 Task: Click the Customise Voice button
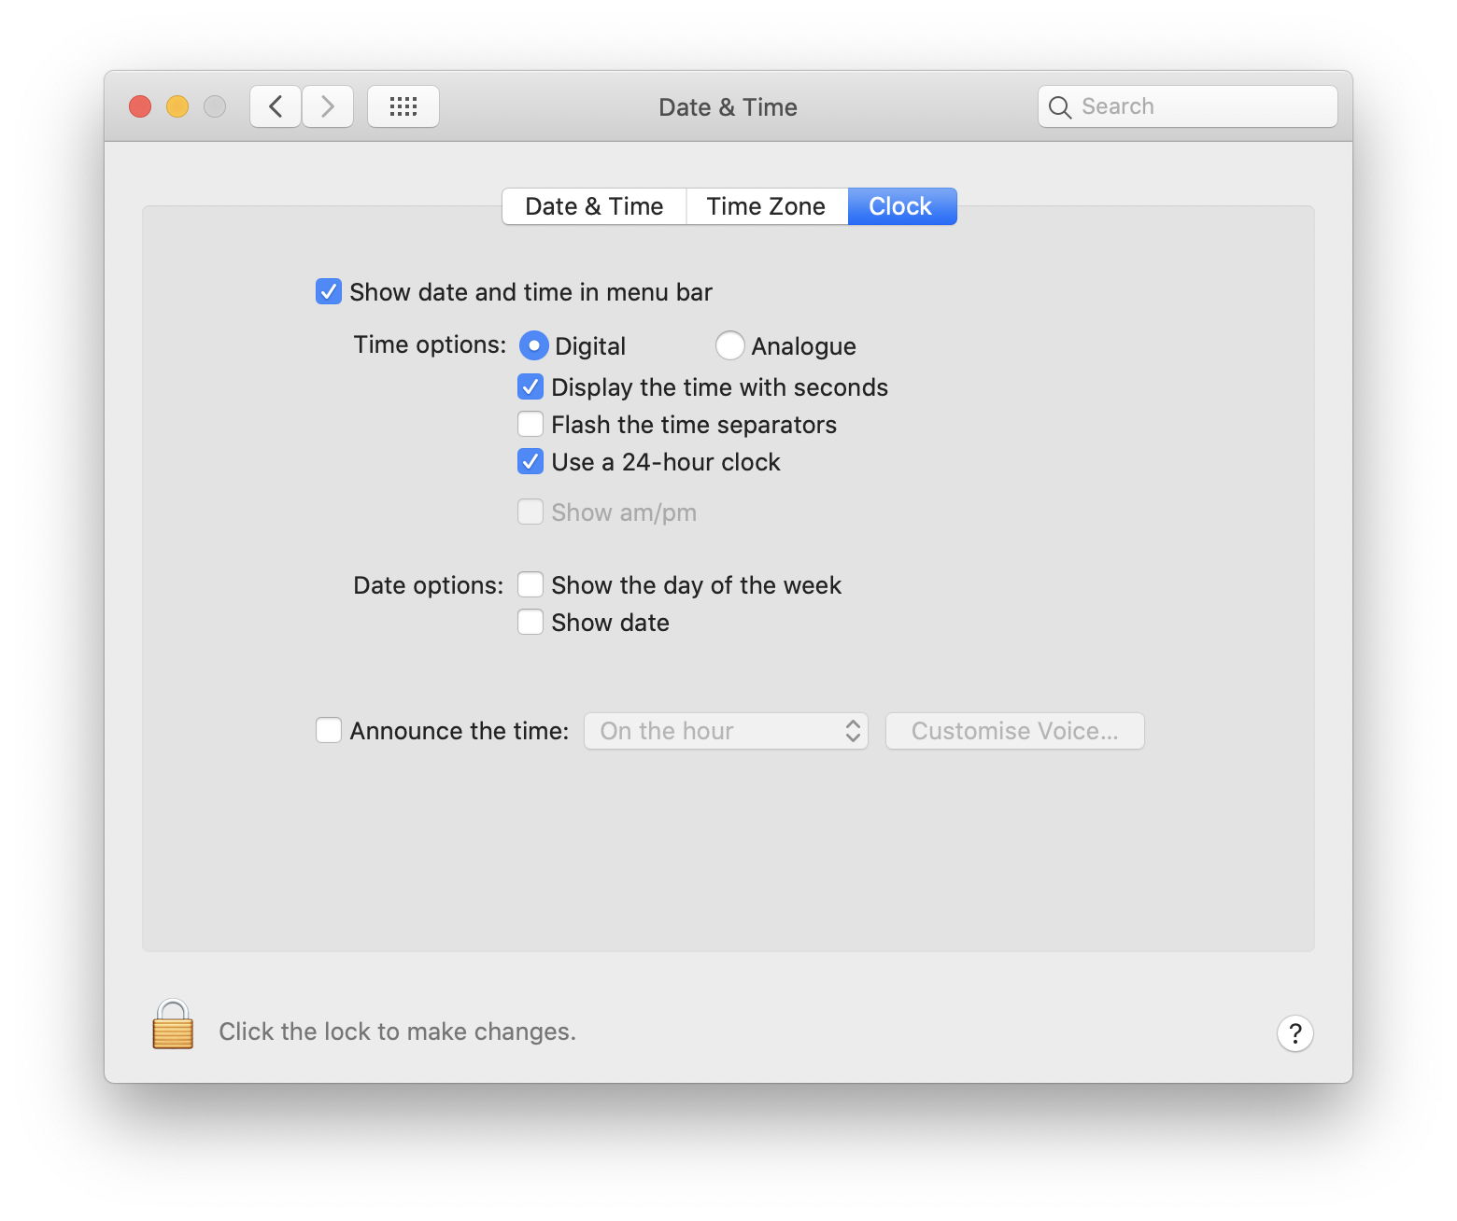(1014, 731)
